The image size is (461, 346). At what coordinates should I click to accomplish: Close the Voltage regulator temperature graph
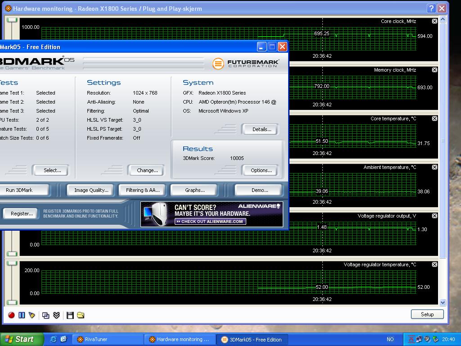[434, 264]
